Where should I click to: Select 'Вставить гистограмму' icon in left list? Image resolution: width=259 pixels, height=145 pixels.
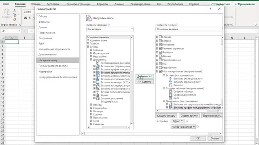[x=98, y=66]
